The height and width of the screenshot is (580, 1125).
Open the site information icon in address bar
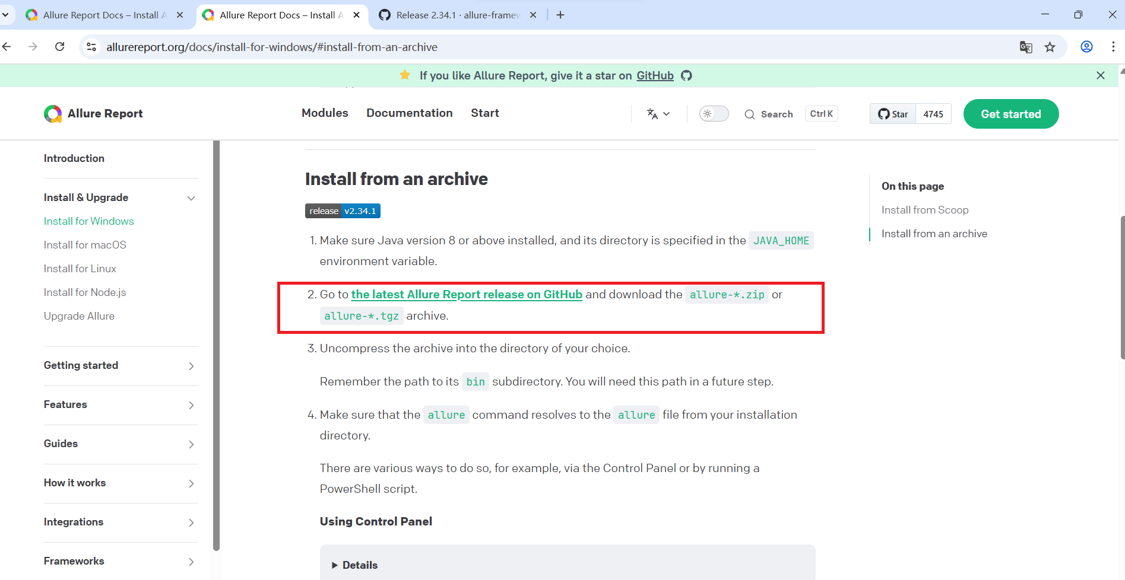pyautogui.click(x=91, y=47)
